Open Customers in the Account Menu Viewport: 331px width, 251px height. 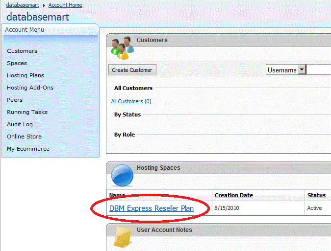(22, 51)
